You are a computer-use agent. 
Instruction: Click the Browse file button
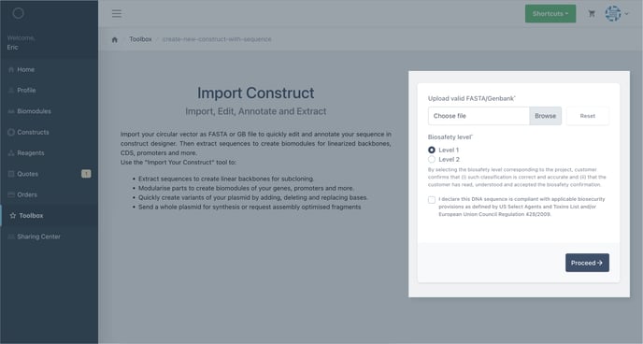[545, 116]
